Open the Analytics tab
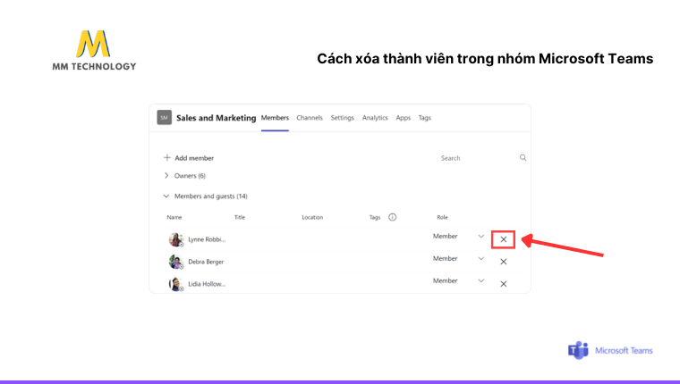 [x=375, y=118]
